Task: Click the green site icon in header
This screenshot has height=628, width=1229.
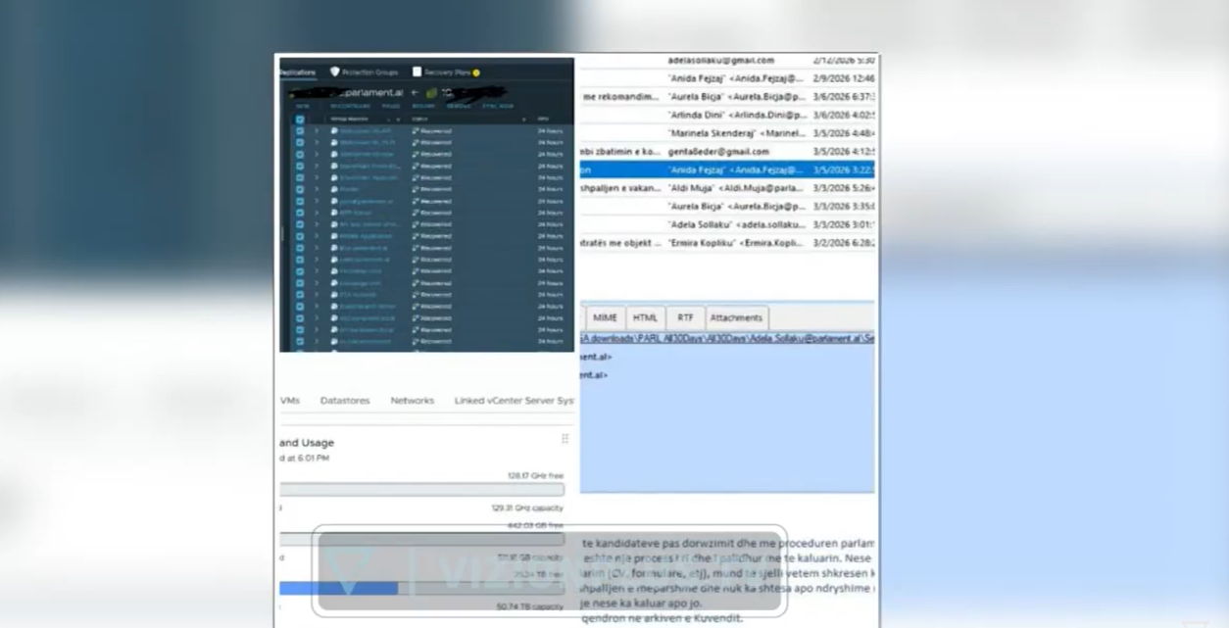Action: click(431, 93)
